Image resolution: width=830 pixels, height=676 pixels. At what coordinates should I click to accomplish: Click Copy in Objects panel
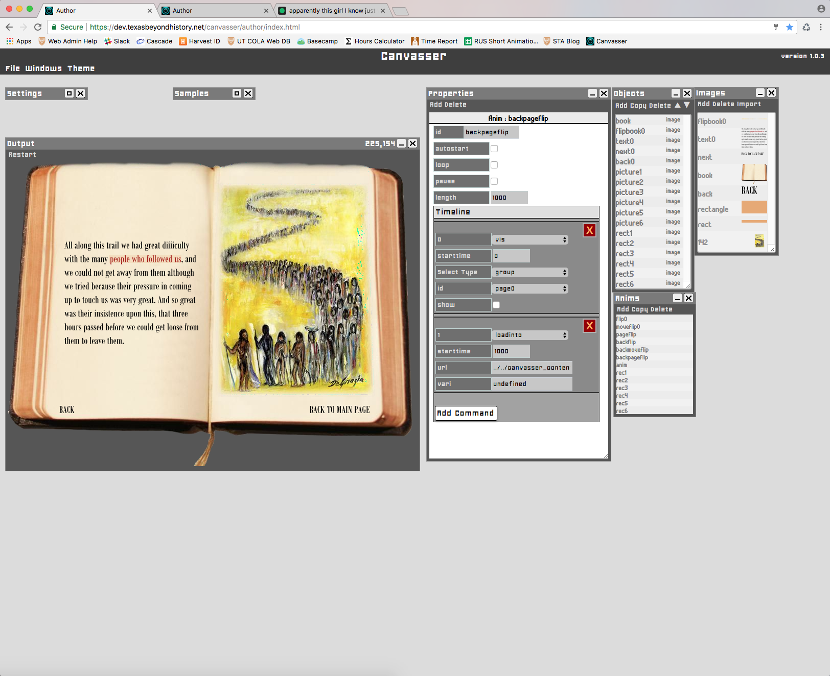638,106
